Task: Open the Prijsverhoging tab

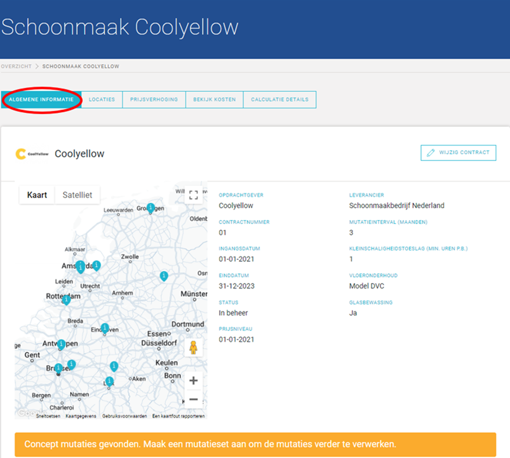Action: tap(154, 99)
